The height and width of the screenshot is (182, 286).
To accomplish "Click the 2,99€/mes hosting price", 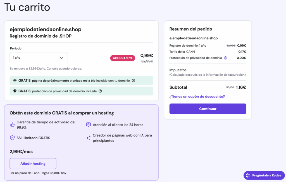I will pos(21,152).
